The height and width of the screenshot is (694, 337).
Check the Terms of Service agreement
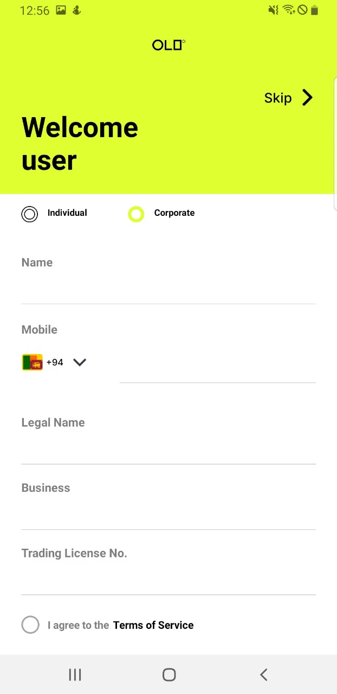[30, 625]
